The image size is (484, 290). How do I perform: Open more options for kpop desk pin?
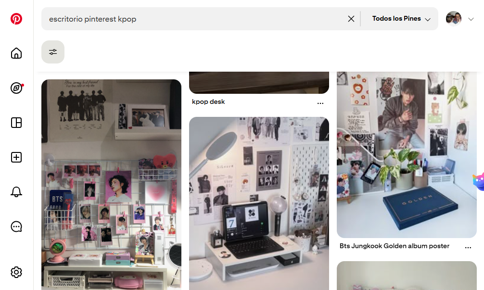tap(320, 103)
